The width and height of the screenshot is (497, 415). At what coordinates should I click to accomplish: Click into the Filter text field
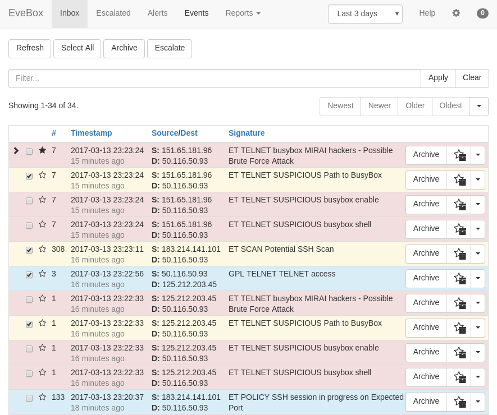pyautogui.click(x=215, y=79)
